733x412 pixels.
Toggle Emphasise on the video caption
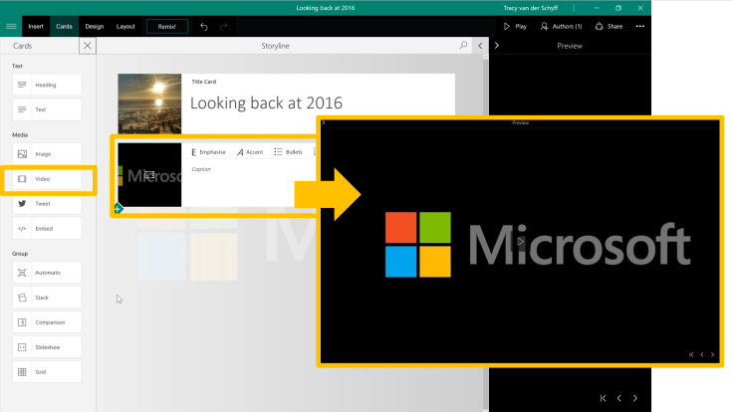coord(209,152)
